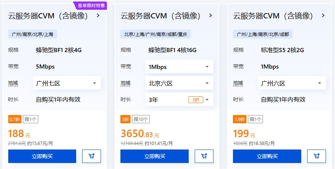The image size is (335, 169).
Task: Click the 限10个 limit tag
Action: click(x=141, y=119)
